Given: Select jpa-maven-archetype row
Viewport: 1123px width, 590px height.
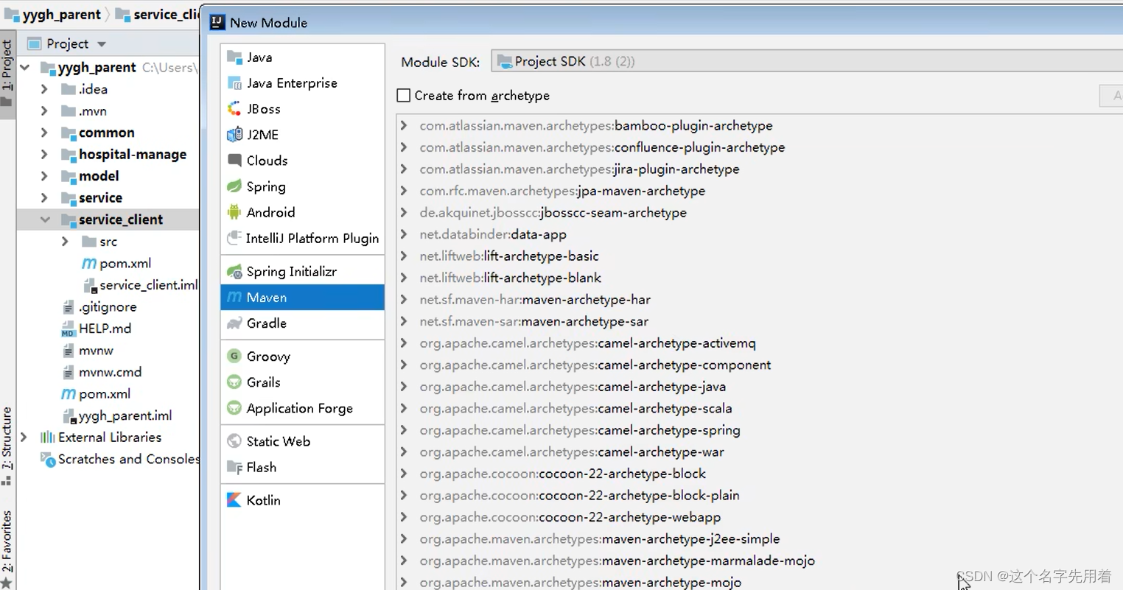Looking at the screenshot, I should pyautogui.click(x=562, y=191).
